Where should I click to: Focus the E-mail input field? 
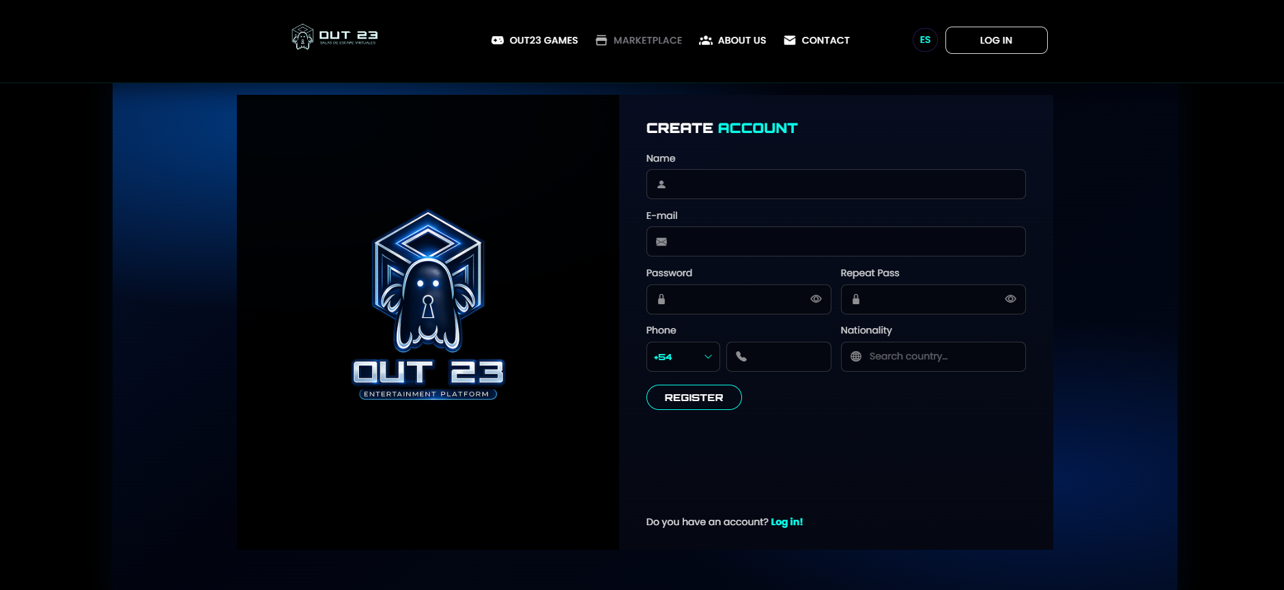point(836,241)
